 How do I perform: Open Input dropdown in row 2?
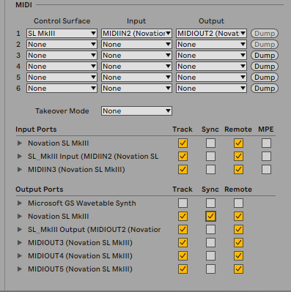[136, 45]
